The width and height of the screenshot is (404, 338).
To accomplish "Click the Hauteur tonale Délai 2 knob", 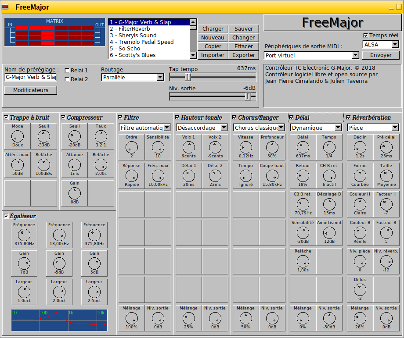I will pos(215,176).
